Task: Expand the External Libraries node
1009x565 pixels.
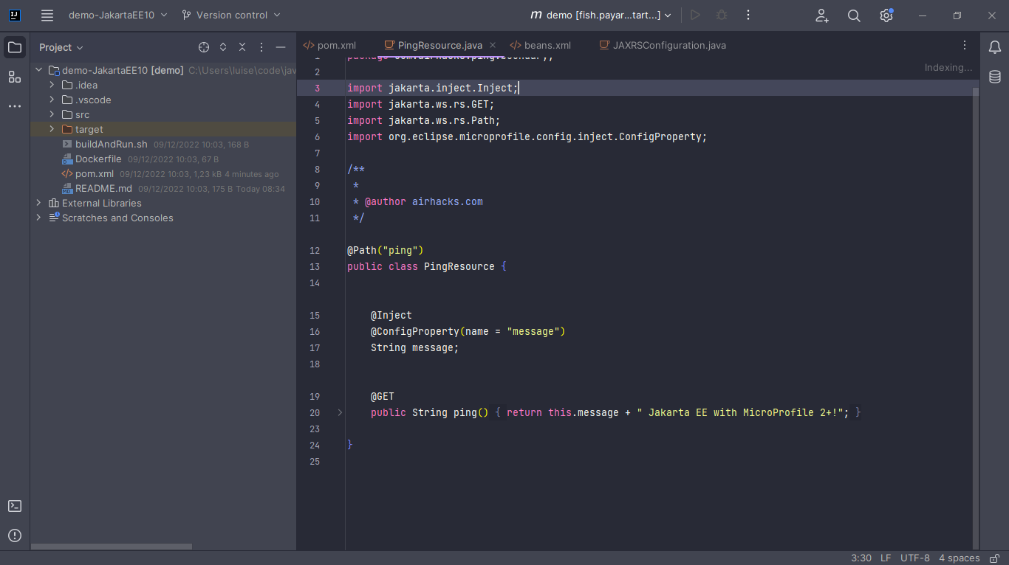Action: point(39,203)
